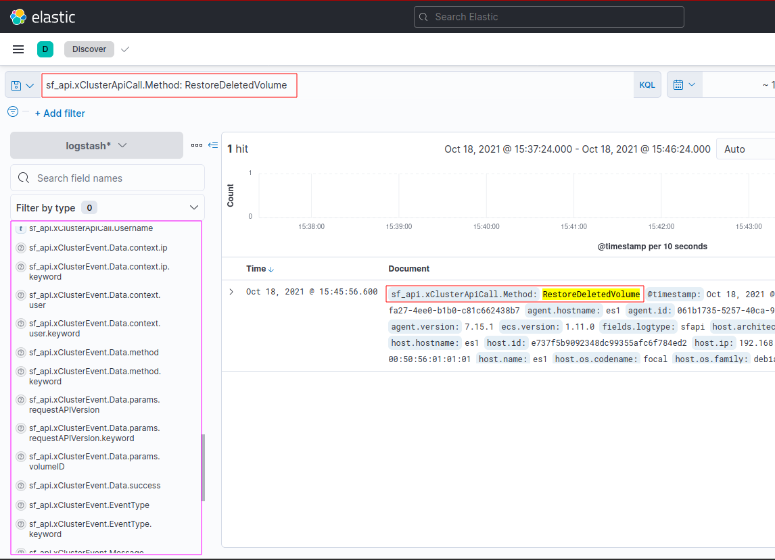Select sf_api.xClusterApiCall.Username field
Image resolution: width=775 pixels, height=560 pixels.
tap(91, 228)
